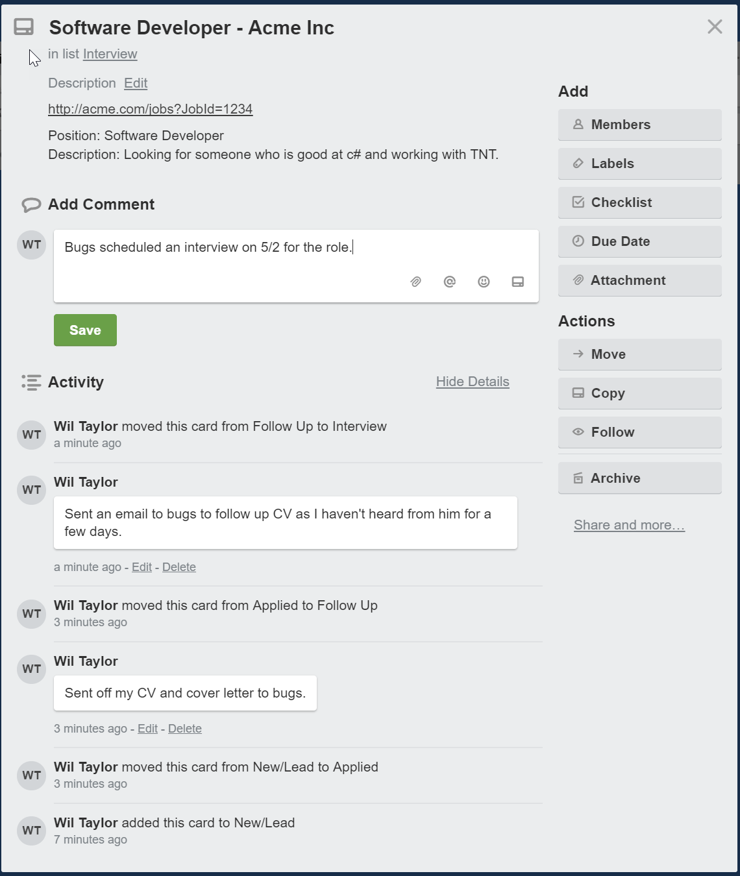Archive this card

click(639, 478)
